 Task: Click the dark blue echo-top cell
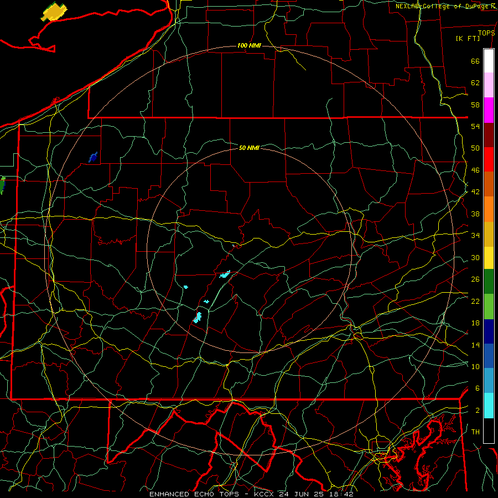click(x=93, y=157)
